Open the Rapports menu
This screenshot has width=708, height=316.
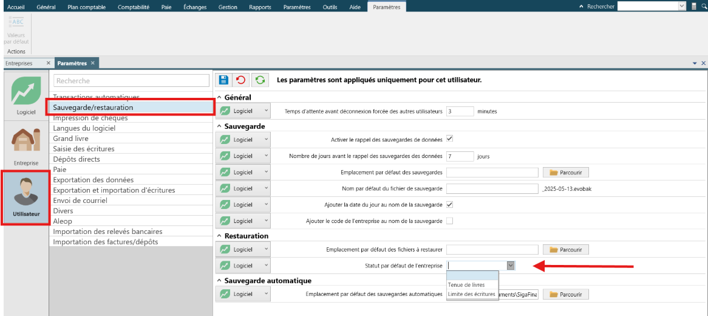point(260,7)
